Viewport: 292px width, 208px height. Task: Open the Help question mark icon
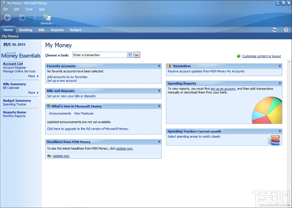(x=286, y=30)
